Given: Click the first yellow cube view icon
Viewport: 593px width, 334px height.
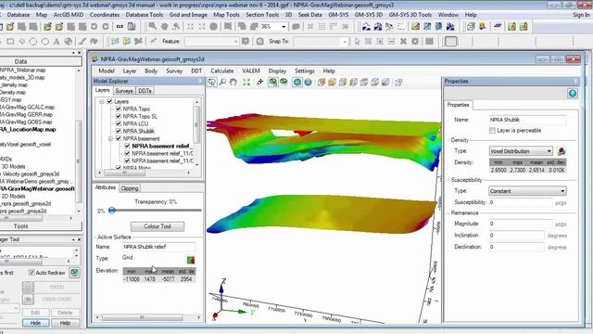Looking at the screenshot, I should 322,83.
